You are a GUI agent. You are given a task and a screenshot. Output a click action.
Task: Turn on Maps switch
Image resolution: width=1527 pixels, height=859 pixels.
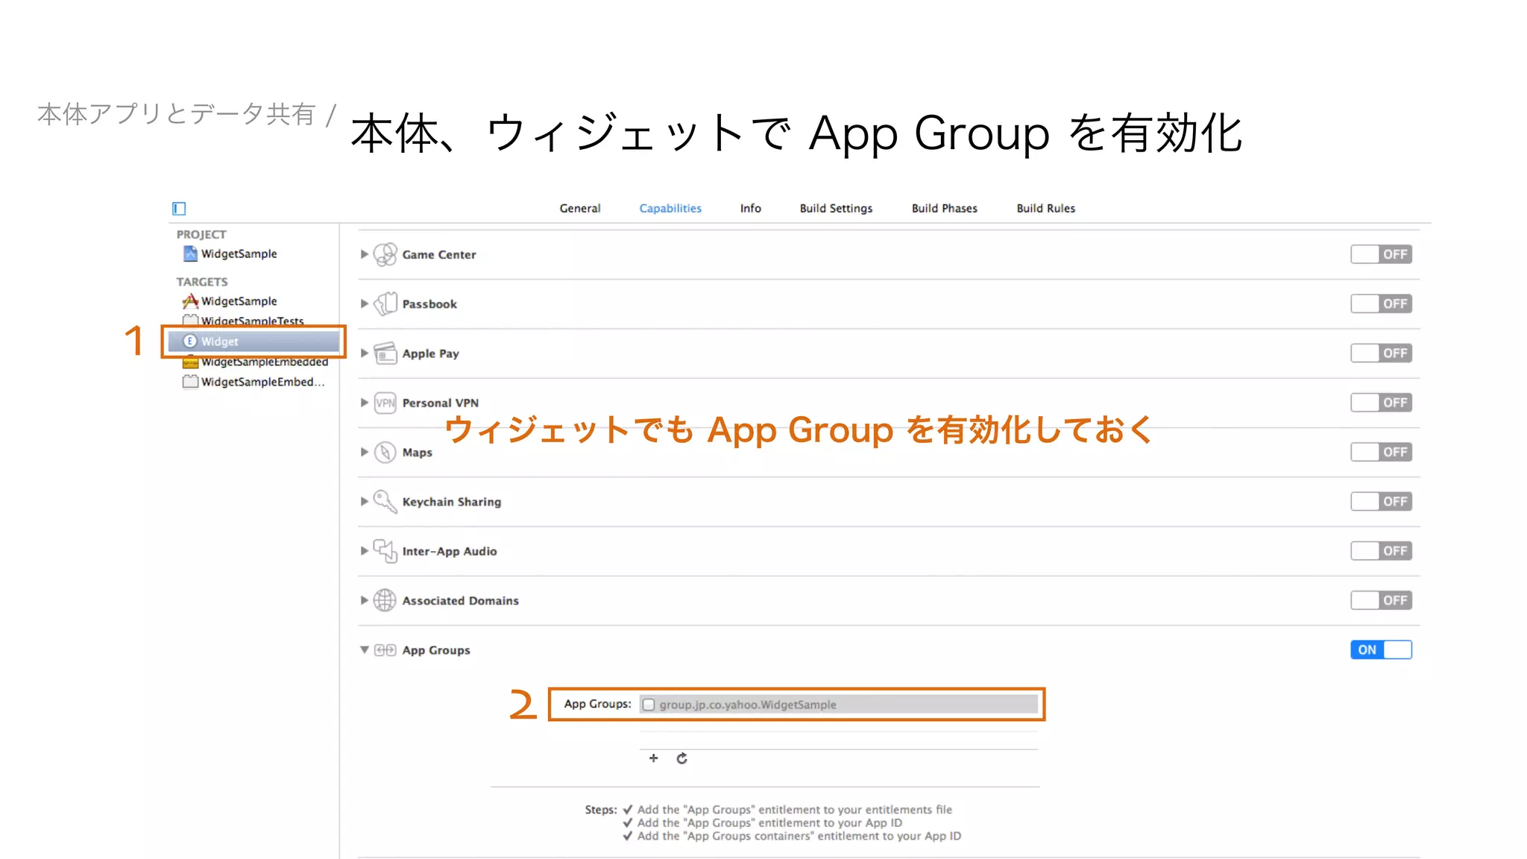[1381, 452]
